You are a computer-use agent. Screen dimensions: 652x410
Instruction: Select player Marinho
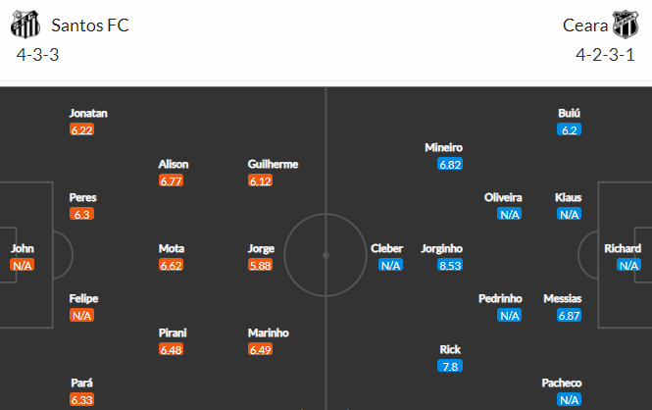point(269,333)
